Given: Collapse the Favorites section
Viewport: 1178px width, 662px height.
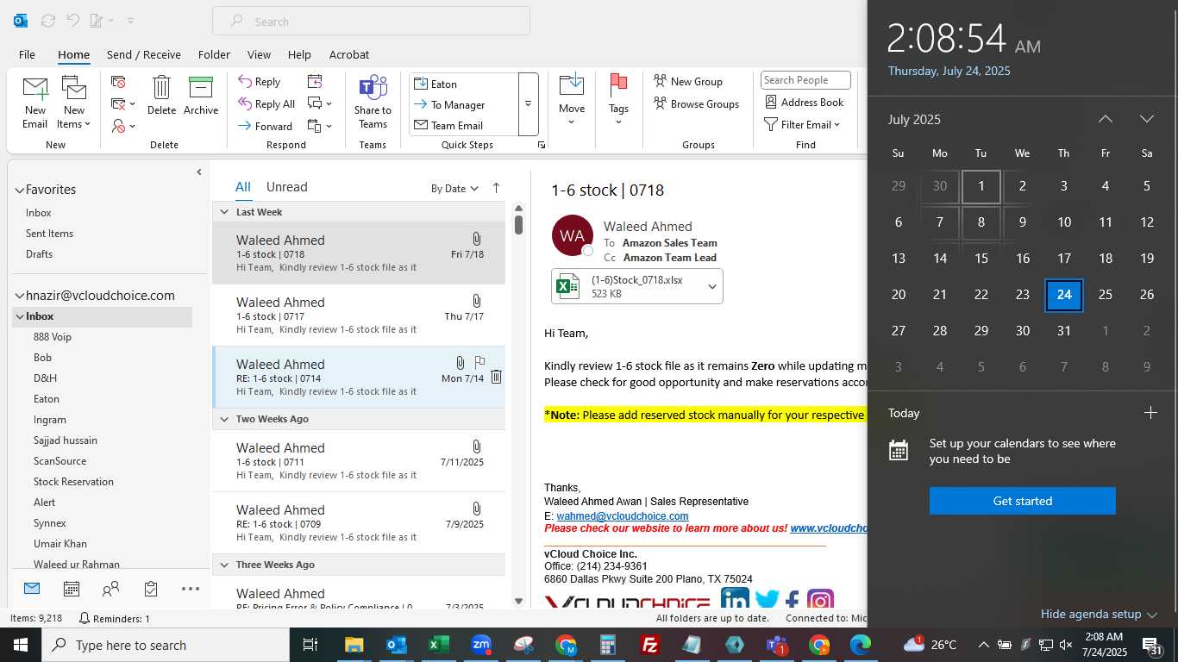Looking at the screenshot, I should pyautogui.click(x=19, y=190).
